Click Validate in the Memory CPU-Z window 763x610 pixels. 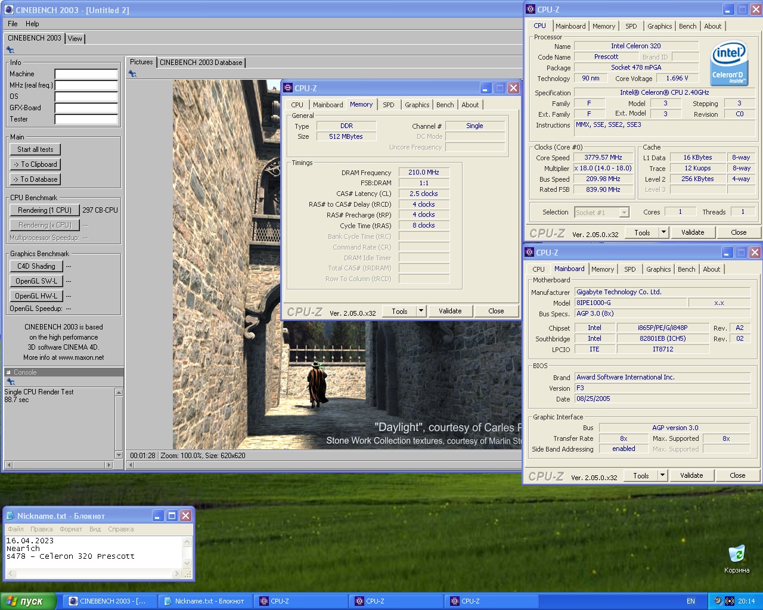[x=450, y=311]
